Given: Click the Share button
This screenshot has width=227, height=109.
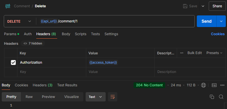Looking at the screenshot, I should pos(217,6).
